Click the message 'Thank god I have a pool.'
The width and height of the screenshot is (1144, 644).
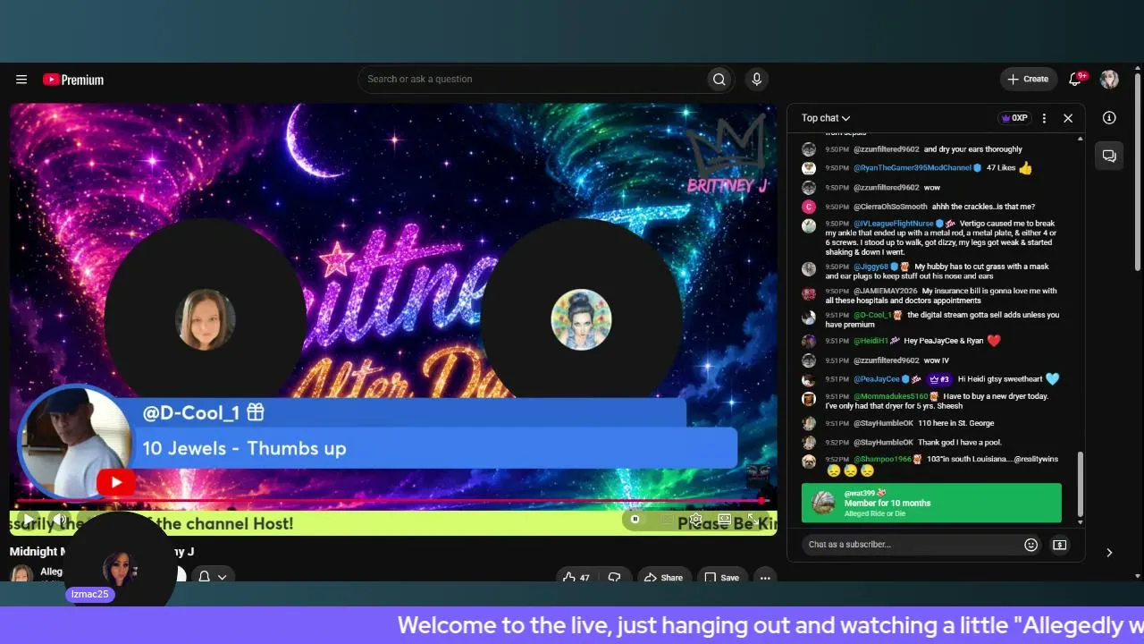tap(960, 442)
